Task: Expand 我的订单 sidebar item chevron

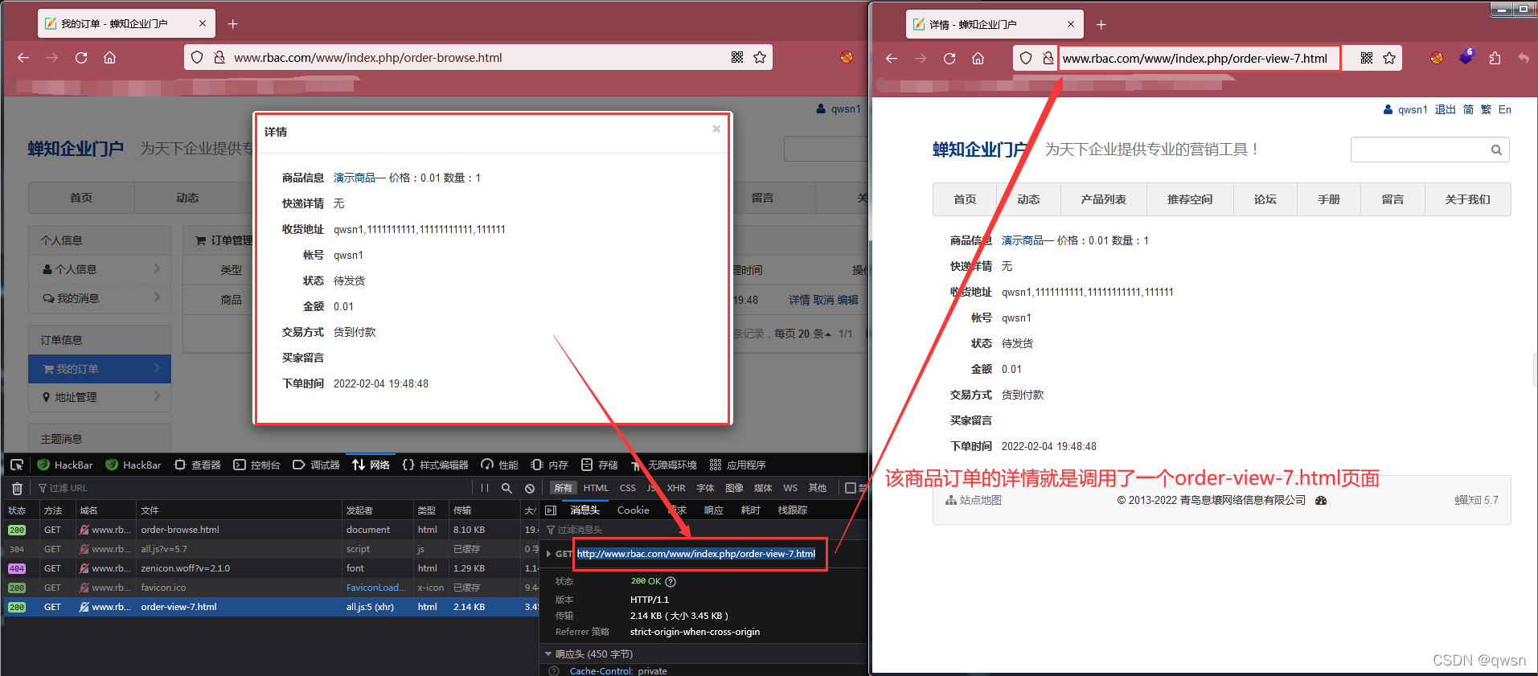Action: (157, 368)
